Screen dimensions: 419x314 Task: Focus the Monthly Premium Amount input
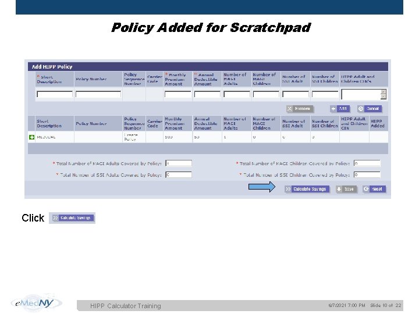tap(177, 94)
